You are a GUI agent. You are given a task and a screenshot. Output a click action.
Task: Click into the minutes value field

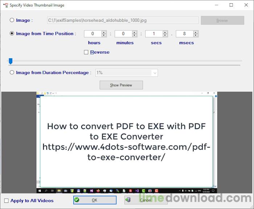pyautogui.click(x=123, y=34)
